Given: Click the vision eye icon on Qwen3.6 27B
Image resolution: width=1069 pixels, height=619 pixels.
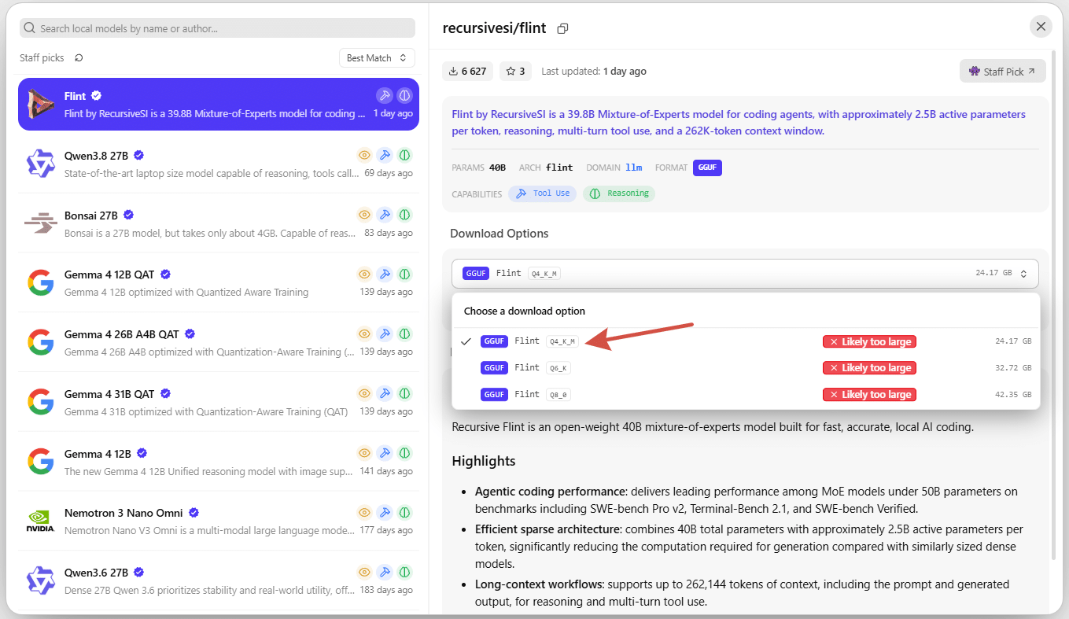Looking at the screenshot, I should coord(364,572).
